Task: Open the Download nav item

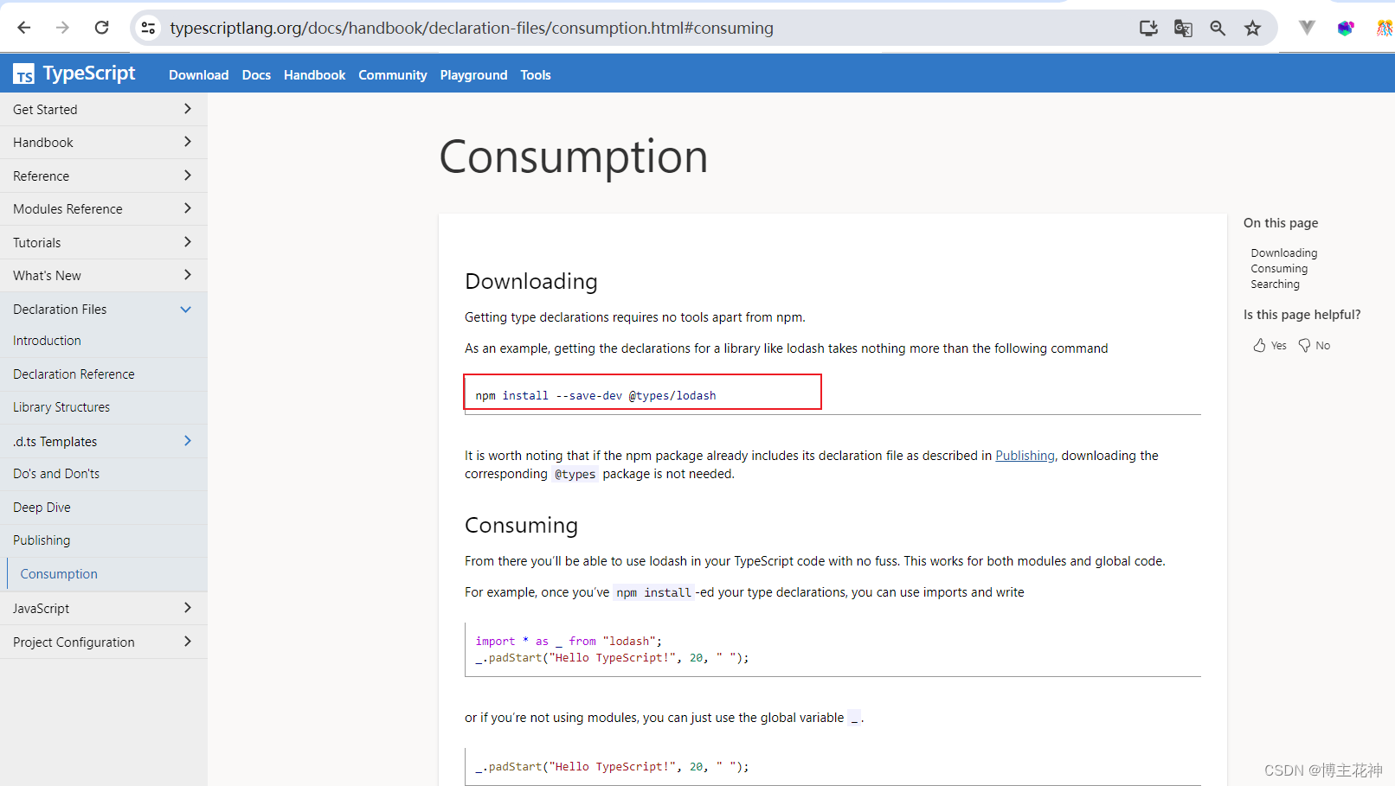Action: tap(199, 75)
